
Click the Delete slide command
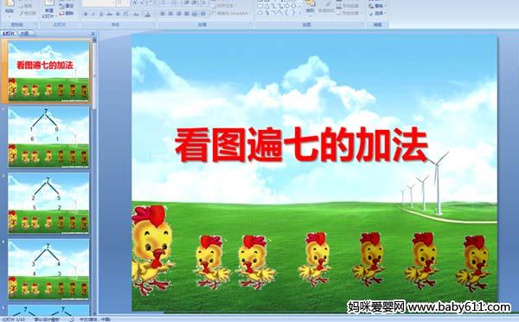pos(67,13)
